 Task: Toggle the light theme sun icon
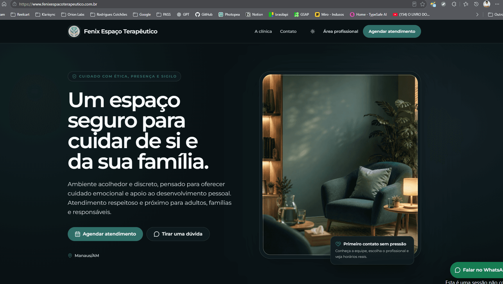click(313, 31)
